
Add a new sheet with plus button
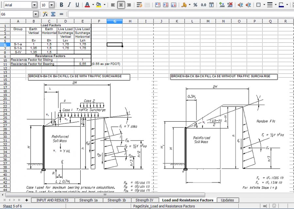(x=27, y=200)
